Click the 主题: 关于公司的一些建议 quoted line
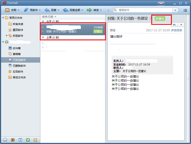The width and height of the screenshot is (191, 144). click(130, 71)
